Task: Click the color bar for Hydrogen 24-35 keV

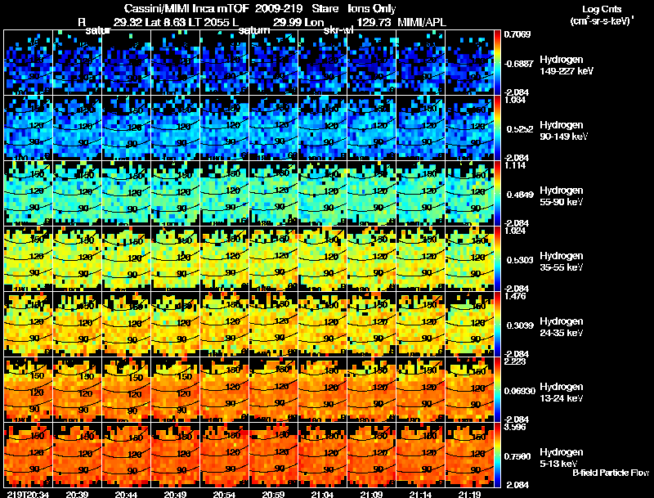Action: click(x=497, y=325)
